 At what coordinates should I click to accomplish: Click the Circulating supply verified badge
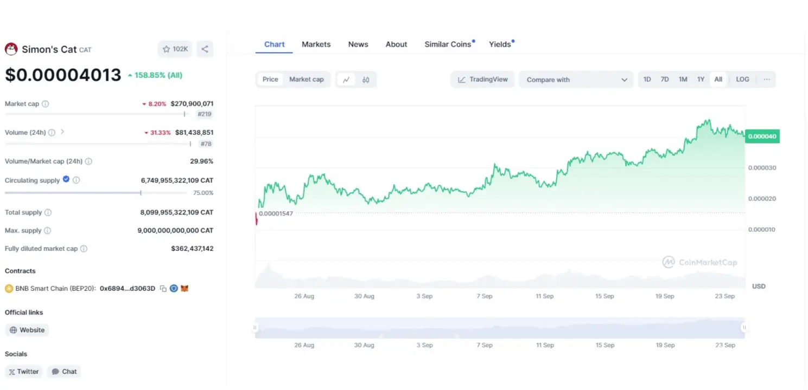pos(66,179)
